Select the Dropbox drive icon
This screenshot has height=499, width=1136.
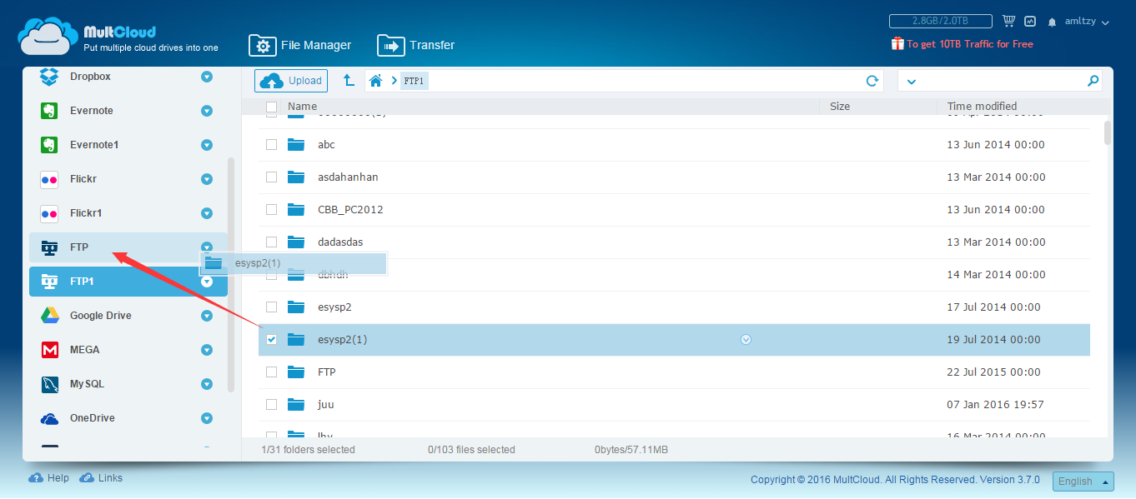[49, 77]
